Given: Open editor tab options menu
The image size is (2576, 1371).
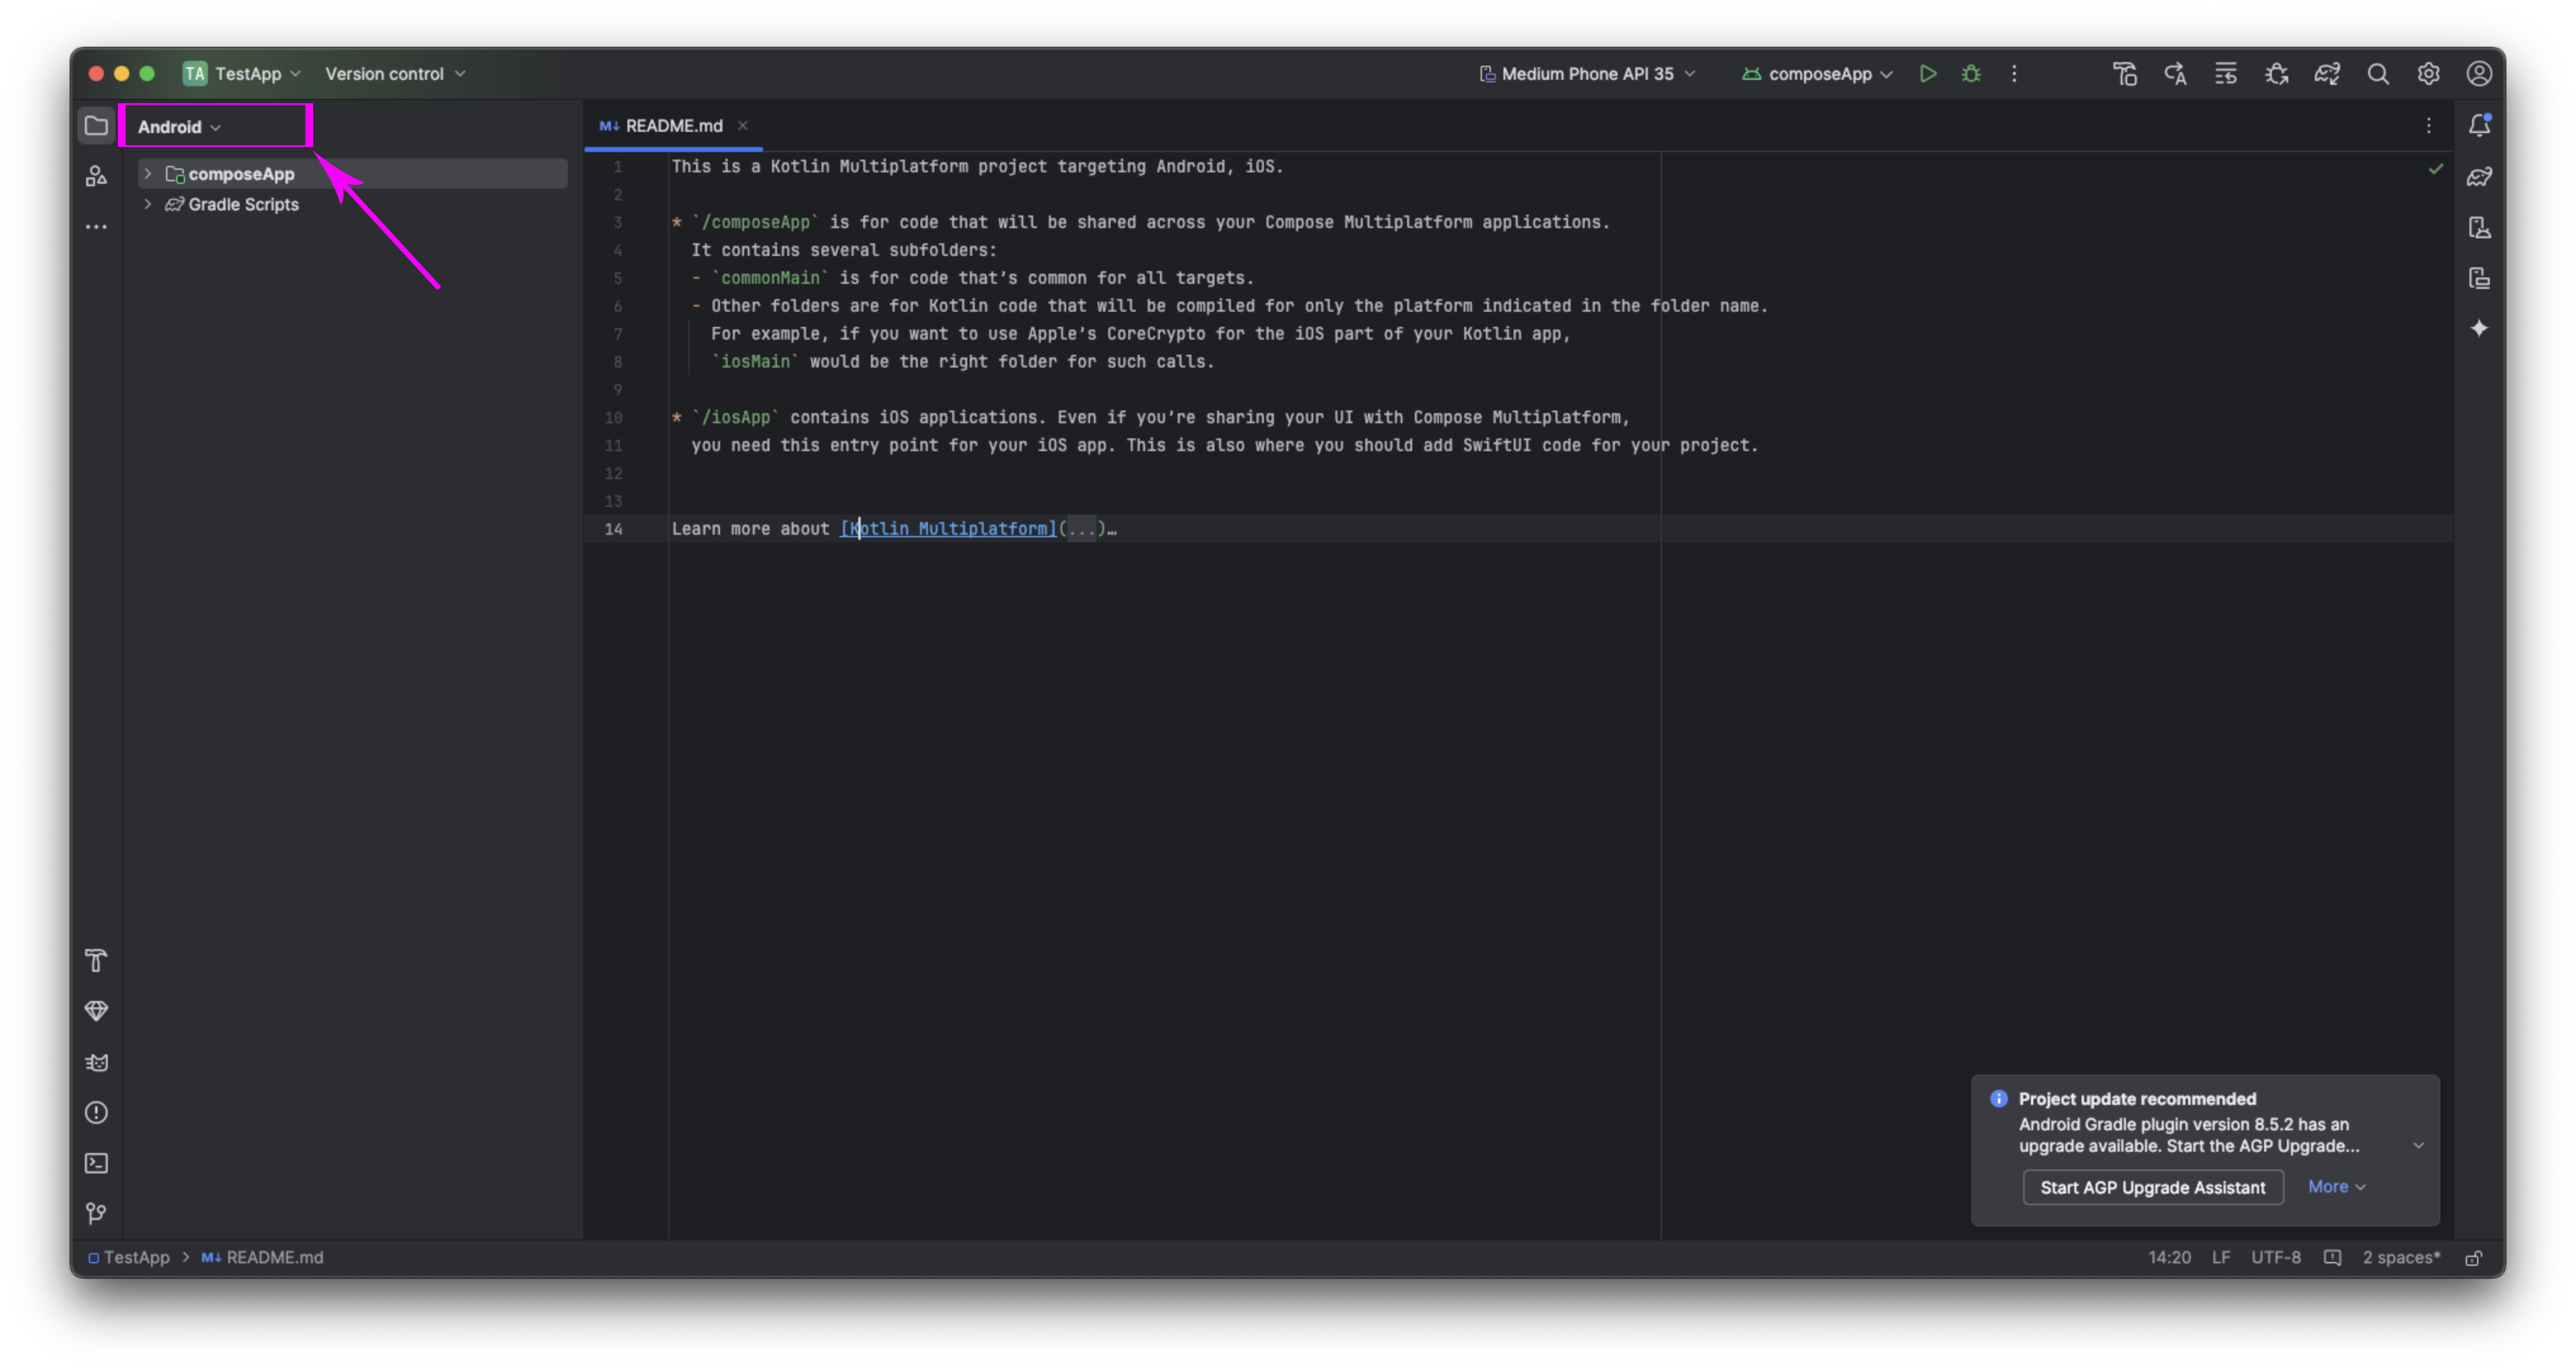Looking at the screenshot, I should [x=2428, y=126].
